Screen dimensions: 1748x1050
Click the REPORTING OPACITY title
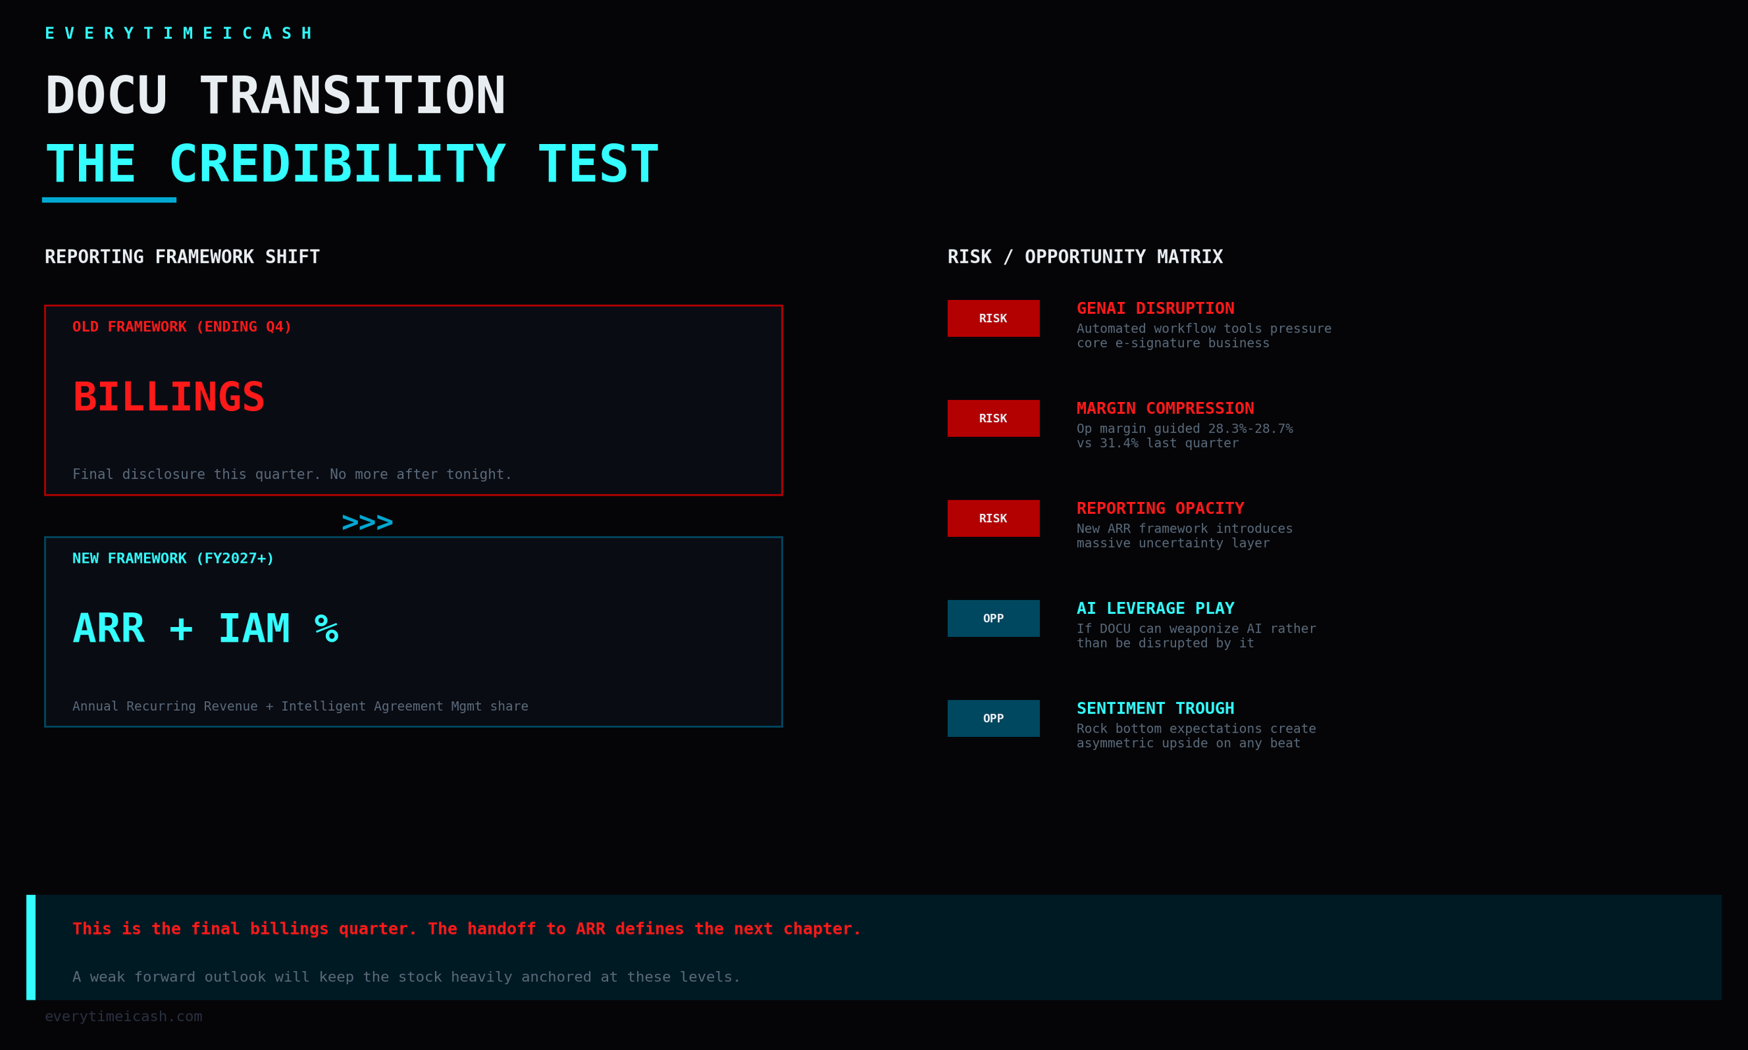(1160, 508)
